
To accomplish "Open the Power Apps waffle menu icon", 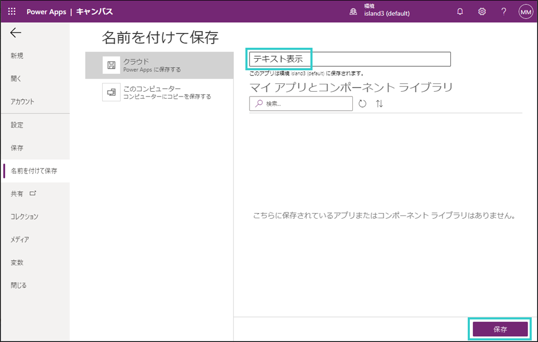I will [11, 11].
